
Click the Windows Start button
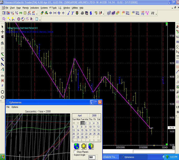(x=3, y=157)
